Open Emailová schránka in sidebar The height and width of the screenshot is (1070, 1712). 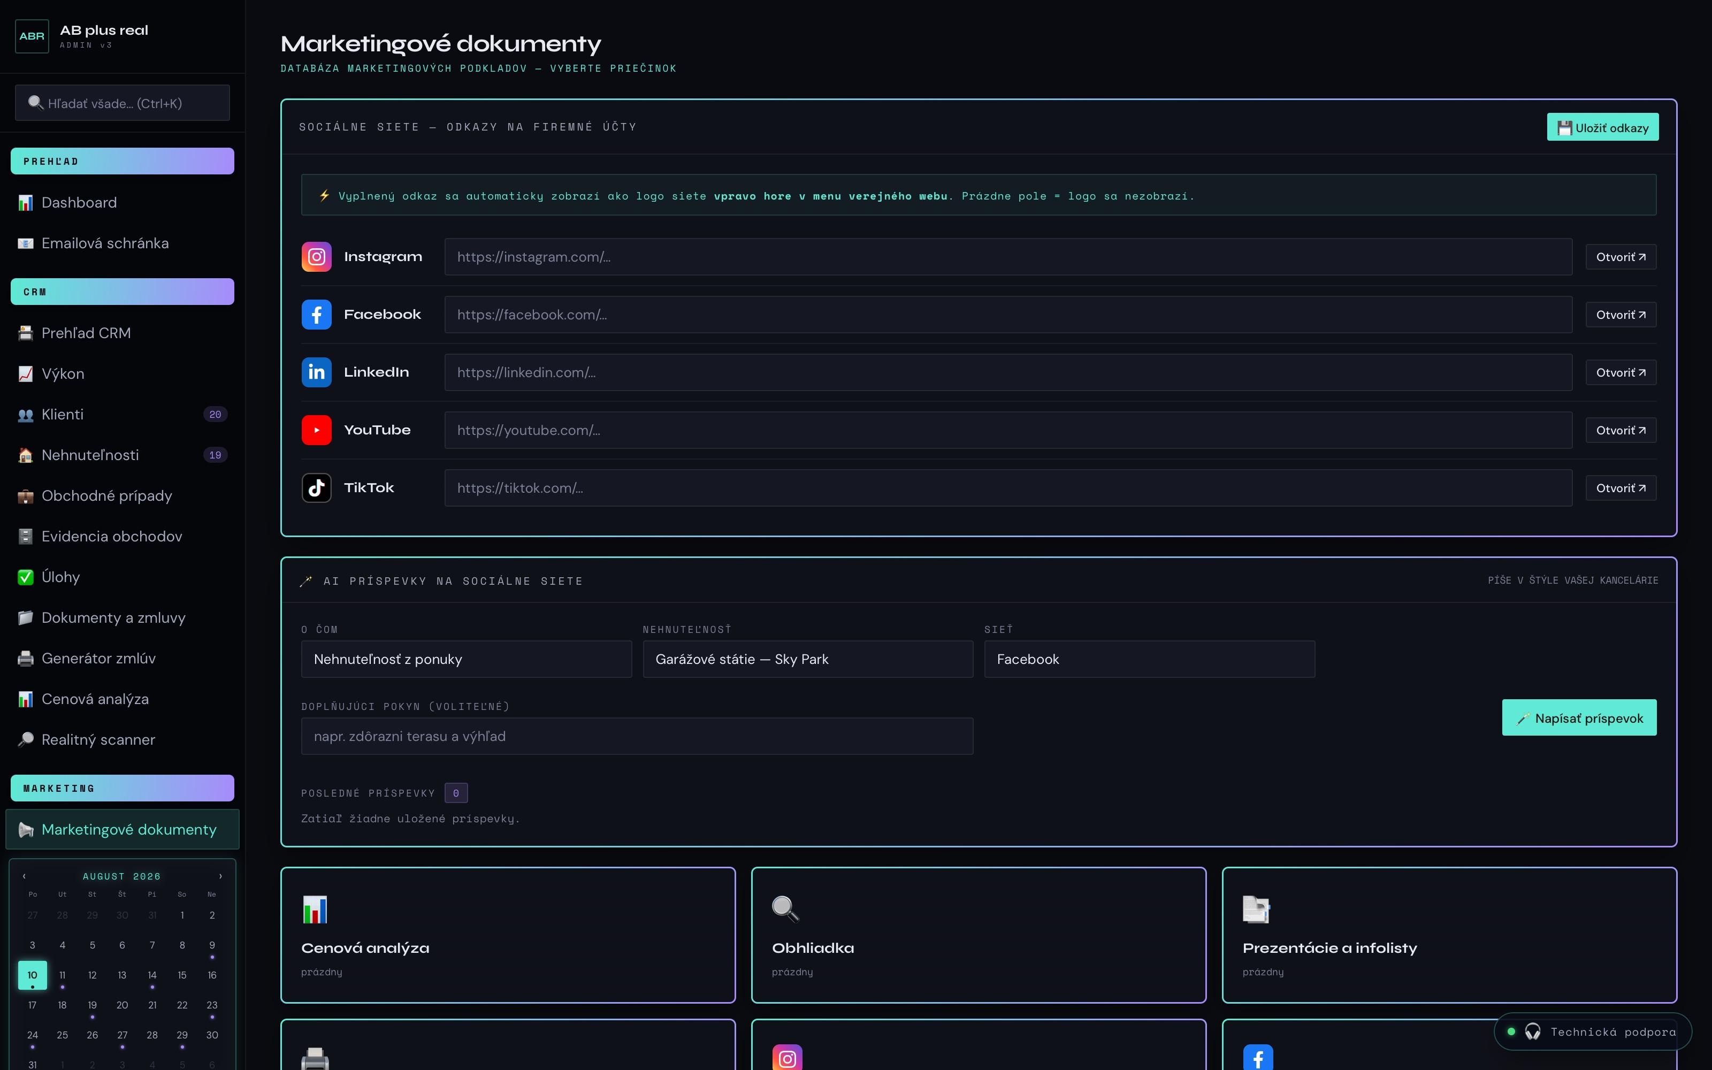pos(123,243)
